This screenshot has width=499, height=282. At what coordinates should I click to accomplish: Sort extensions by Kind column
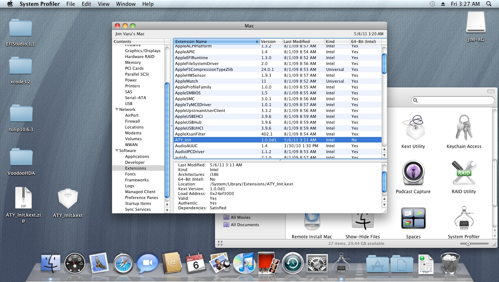tap(338, 41)
